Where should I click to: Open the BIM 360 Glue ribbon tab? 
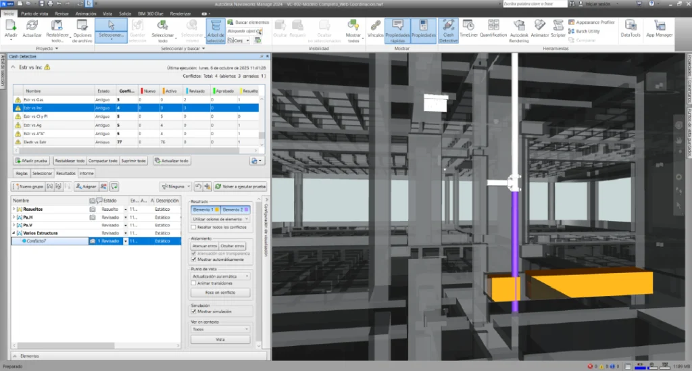151,14
